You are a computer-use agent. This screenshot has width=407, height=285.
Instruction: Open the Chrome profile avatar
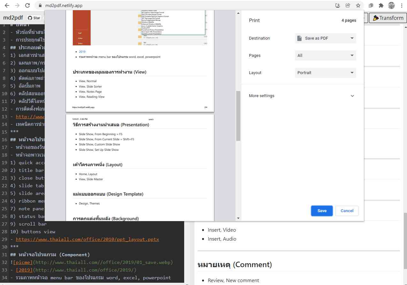point(391,5)
